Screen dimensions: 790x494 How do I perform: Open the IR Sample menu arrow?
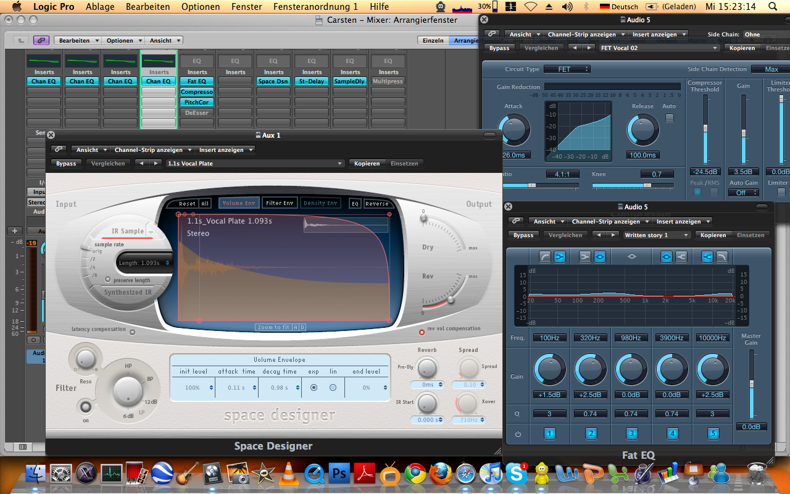(x=151, y=232)
